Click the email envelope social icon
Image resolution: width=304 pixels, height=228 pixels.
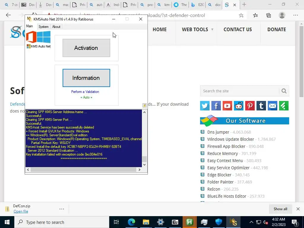pyautogui.click(x=273, y=106)
